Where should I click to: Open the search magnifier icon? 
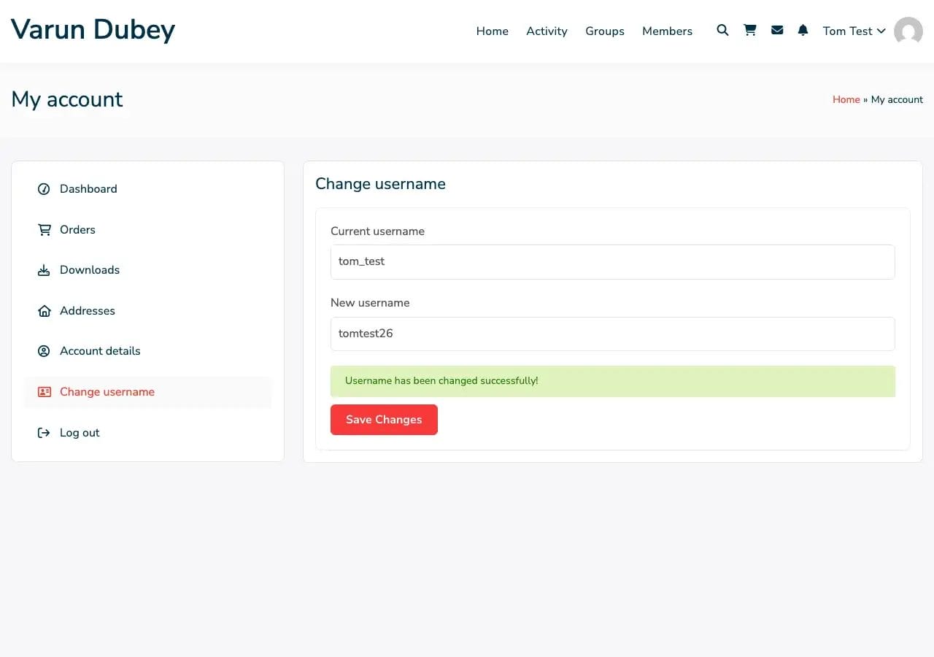(722, 31)
